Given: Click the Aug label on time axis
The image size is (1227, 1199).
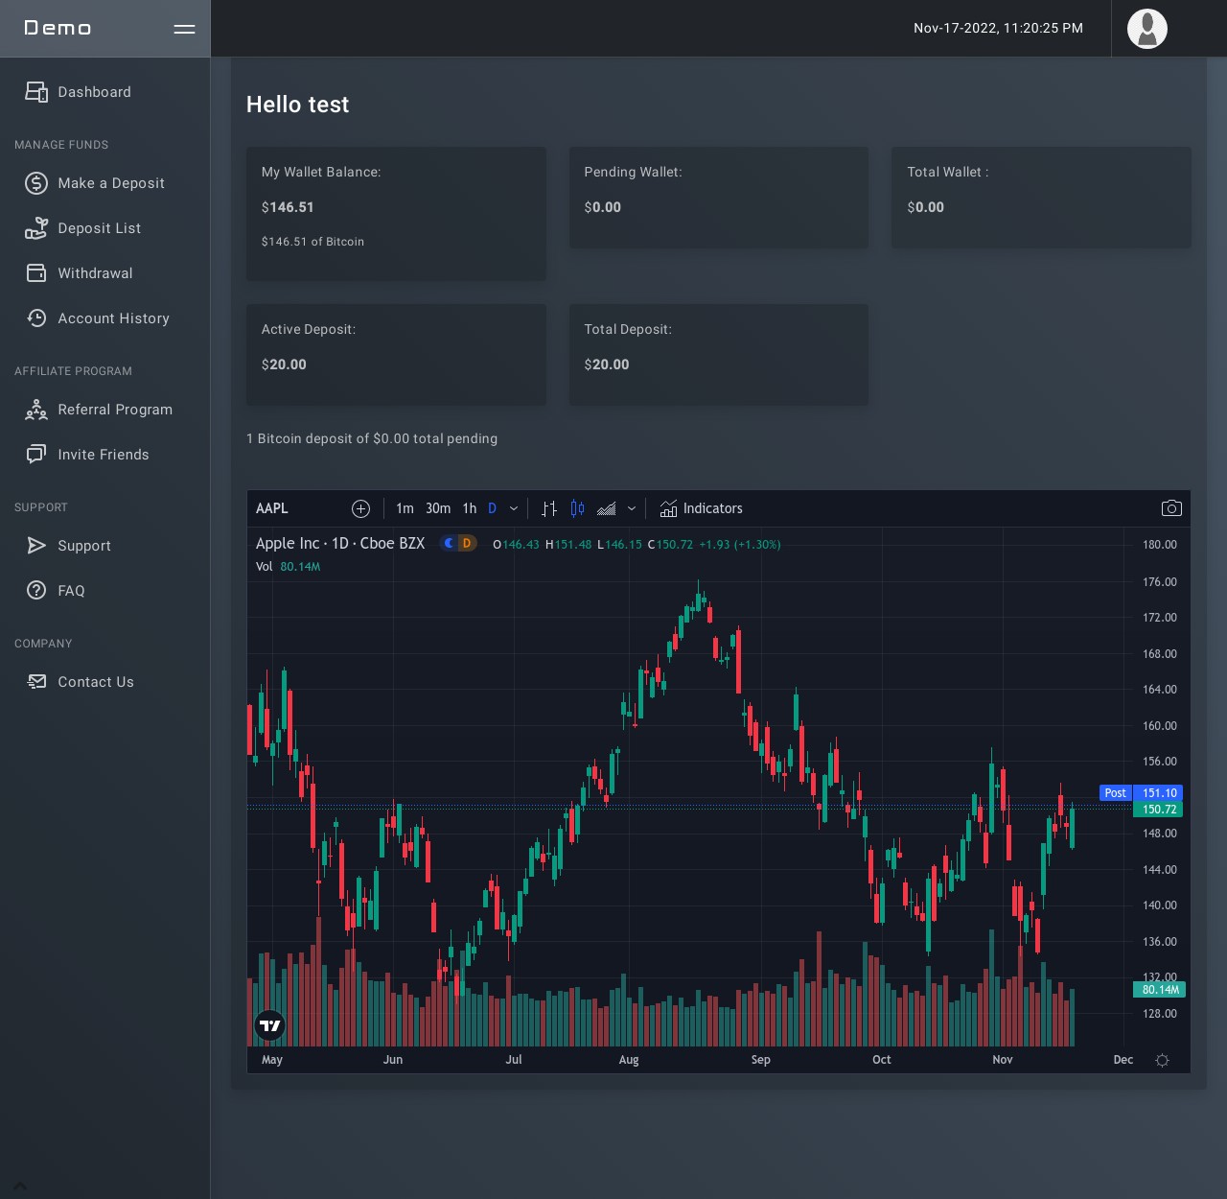Looking at the screenshot, I should [x=629, y=1060].
